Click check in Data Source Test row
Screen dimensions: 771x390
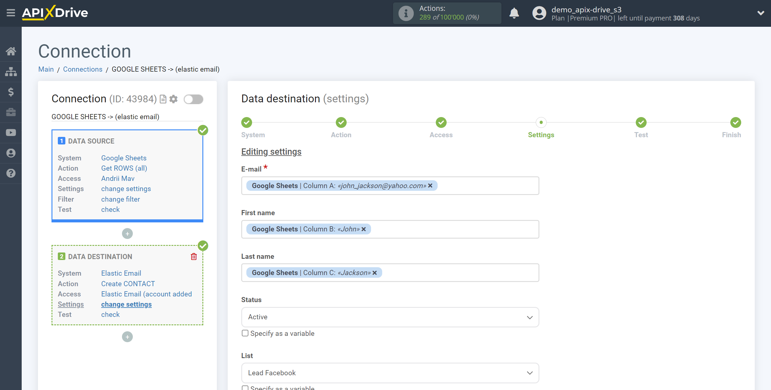110,209
